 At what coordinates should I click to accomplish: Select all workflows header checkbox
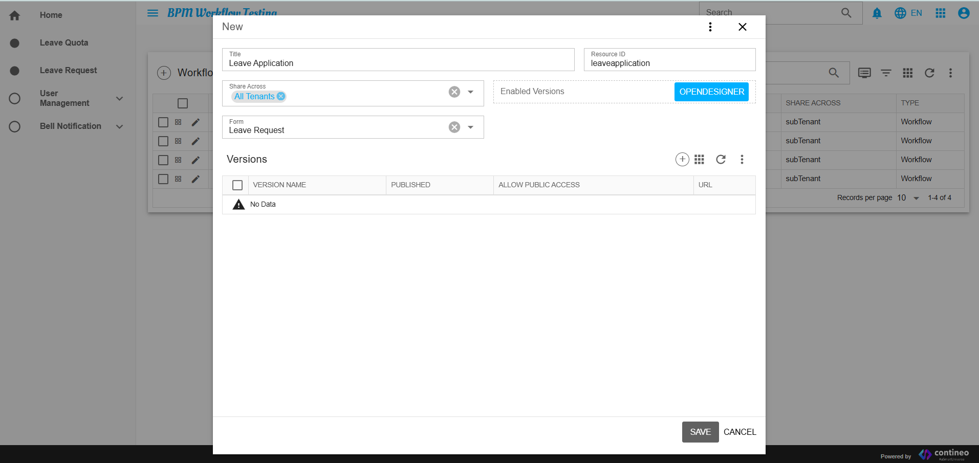pos(183,103)
